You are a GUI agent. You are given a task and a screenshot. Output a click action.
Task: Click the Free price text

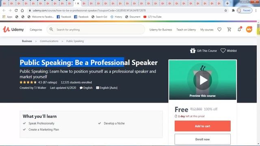182,109
